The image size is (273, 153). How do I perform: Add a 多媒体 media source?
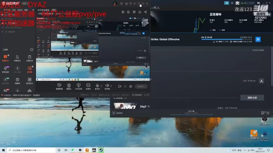tap(88, 86)
